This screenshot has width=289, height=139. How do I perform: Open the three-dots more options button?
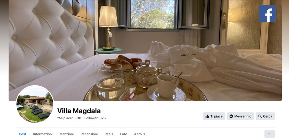(x=270, y=134)
